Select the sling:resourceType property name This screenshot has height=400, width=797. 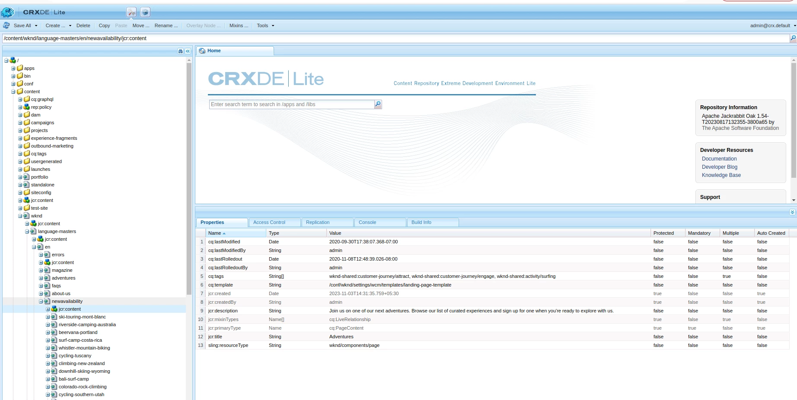point(228,345)
